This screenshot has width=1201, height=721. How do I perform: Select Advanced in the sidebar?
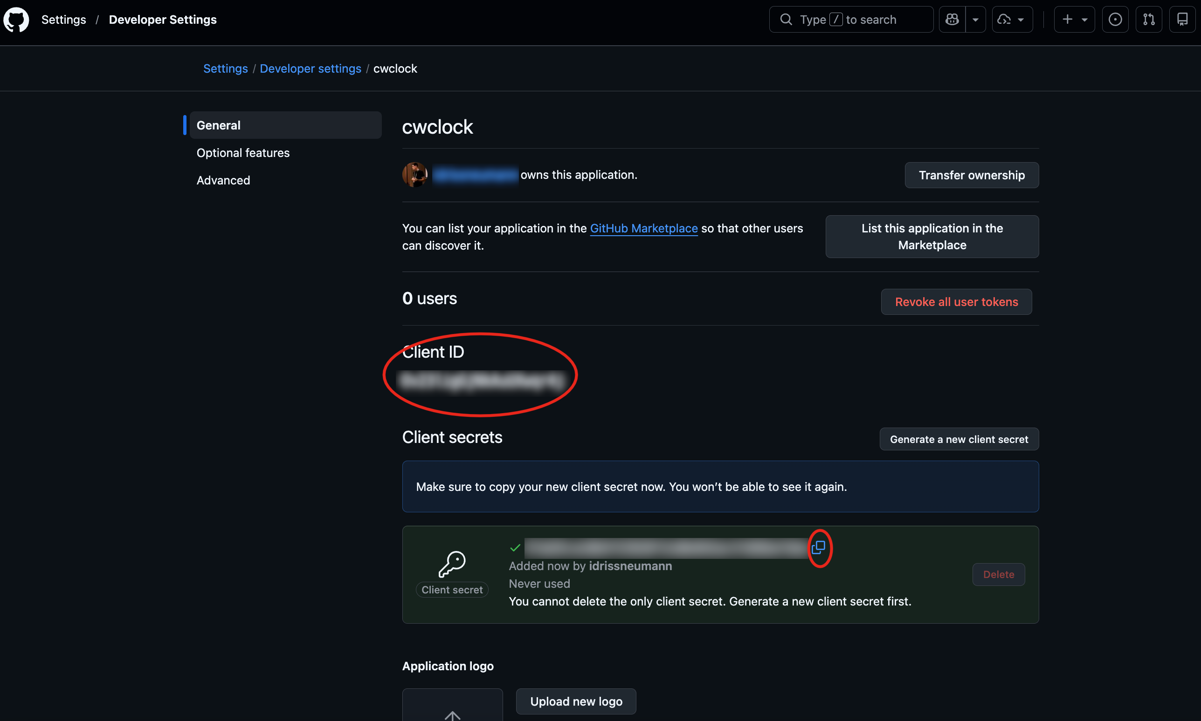[223, 180]
